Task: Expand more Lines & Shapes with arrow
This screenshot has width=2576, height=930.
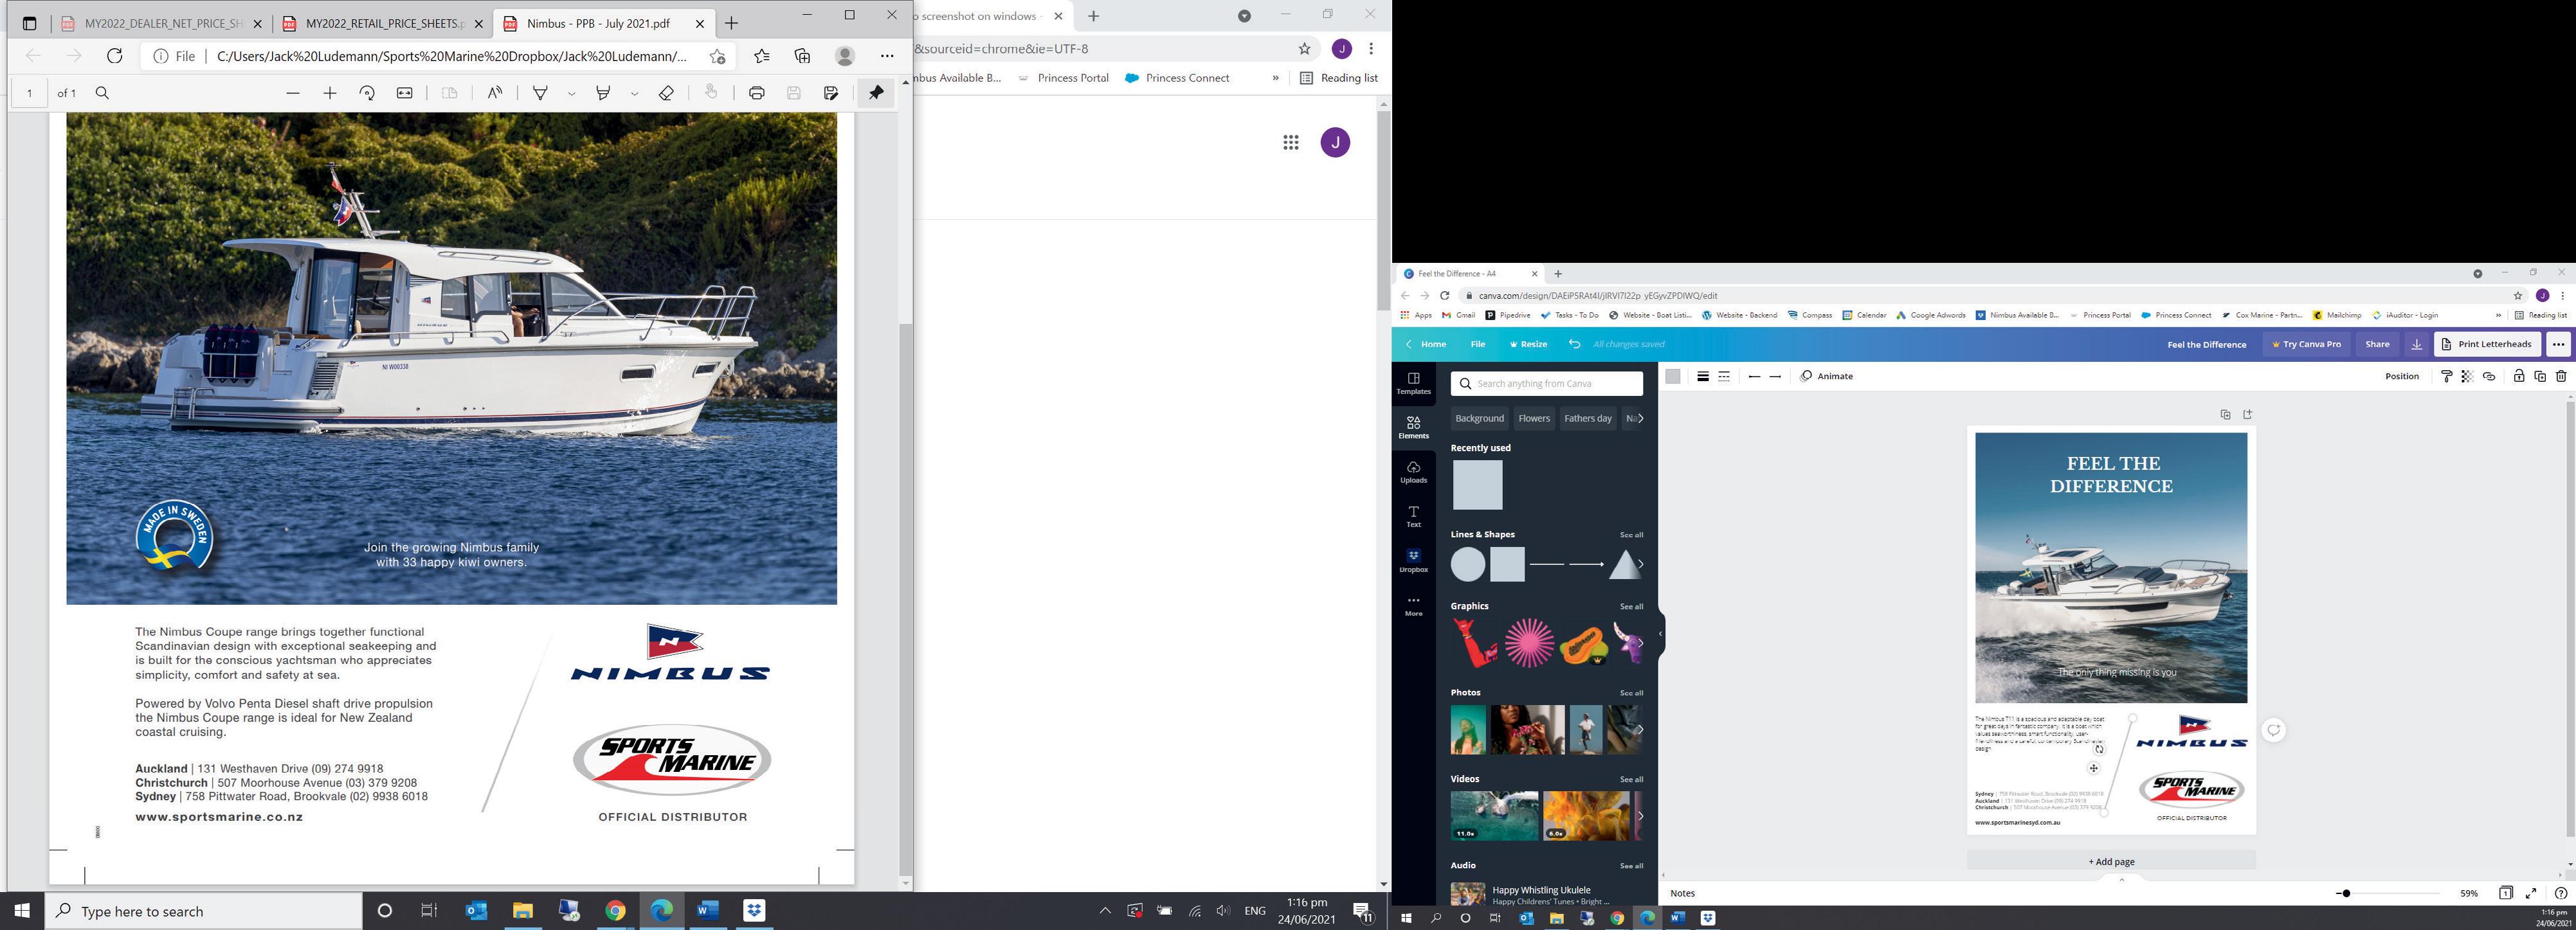Action: pyautogui.click(x=1640, y=564)
